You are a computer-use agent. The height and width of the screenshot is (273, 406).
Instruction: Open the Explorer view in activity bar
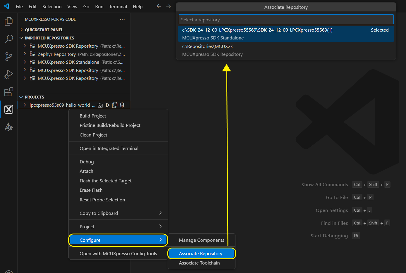[9, 22]
